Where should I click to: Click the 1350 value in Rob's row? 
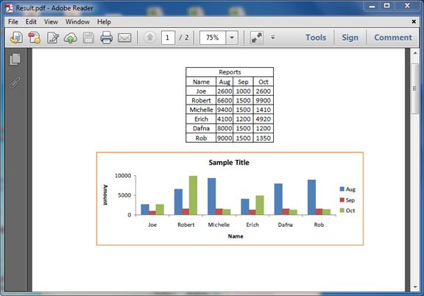tap(264, 138)
